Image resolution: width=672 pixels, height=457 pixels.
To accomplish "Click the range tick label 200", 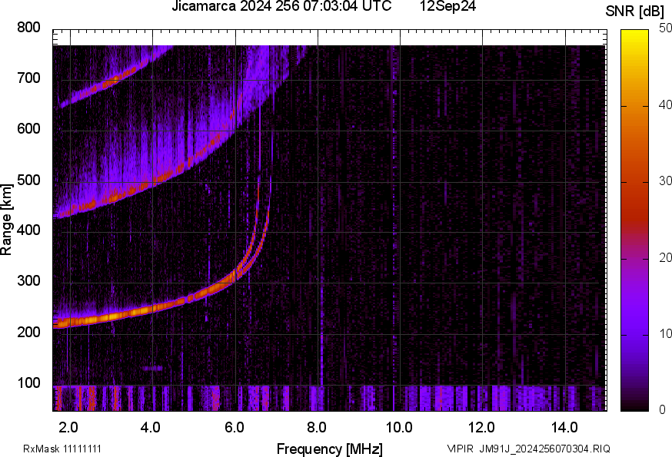I will click(x=28, y=332).
